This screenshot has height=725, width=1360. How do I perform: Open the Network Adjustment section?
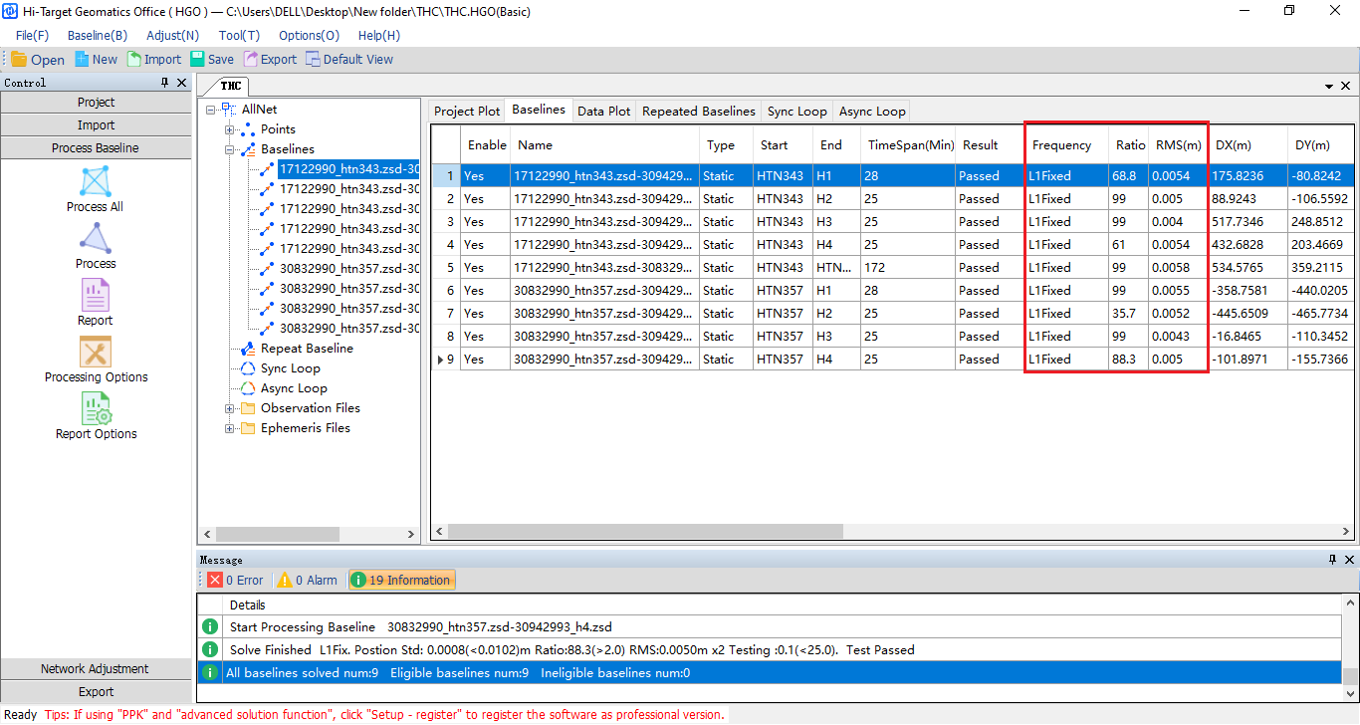(x=96, y=669)
